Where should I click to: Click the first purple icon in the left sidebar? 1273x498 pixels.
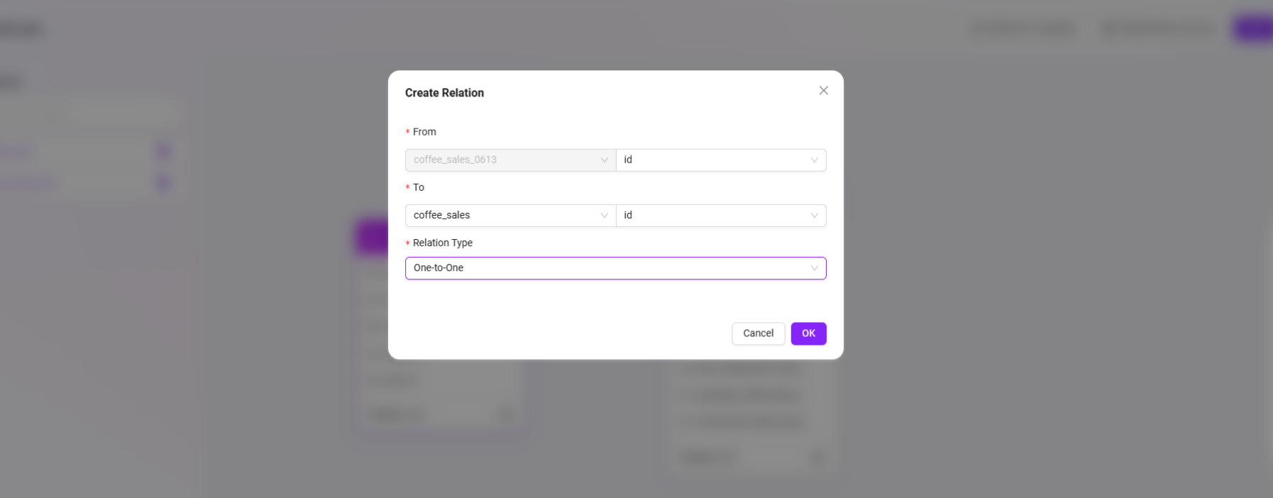pyautogui.click(x=164, y=152)
